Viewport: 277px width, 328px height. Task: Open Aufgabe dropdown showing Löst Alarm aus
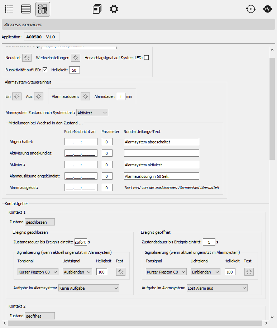coord(217,288)
